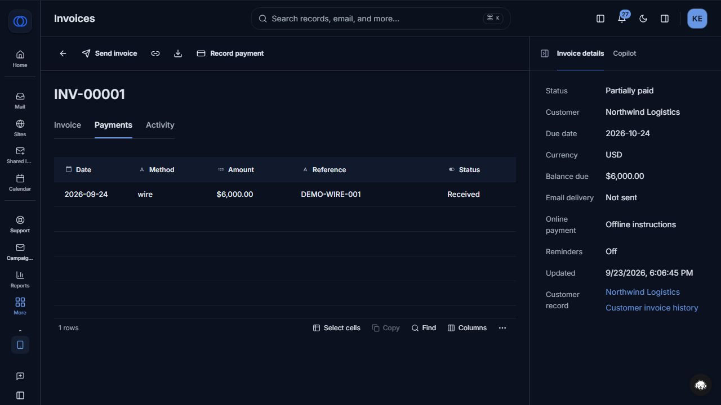Open the Customer invoice history link
The width and height of the screenshot is (721, 405).
[652, 308]
